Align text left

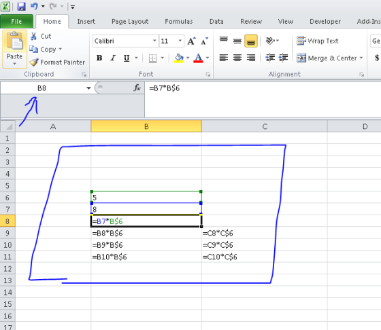tap(224, 58)
